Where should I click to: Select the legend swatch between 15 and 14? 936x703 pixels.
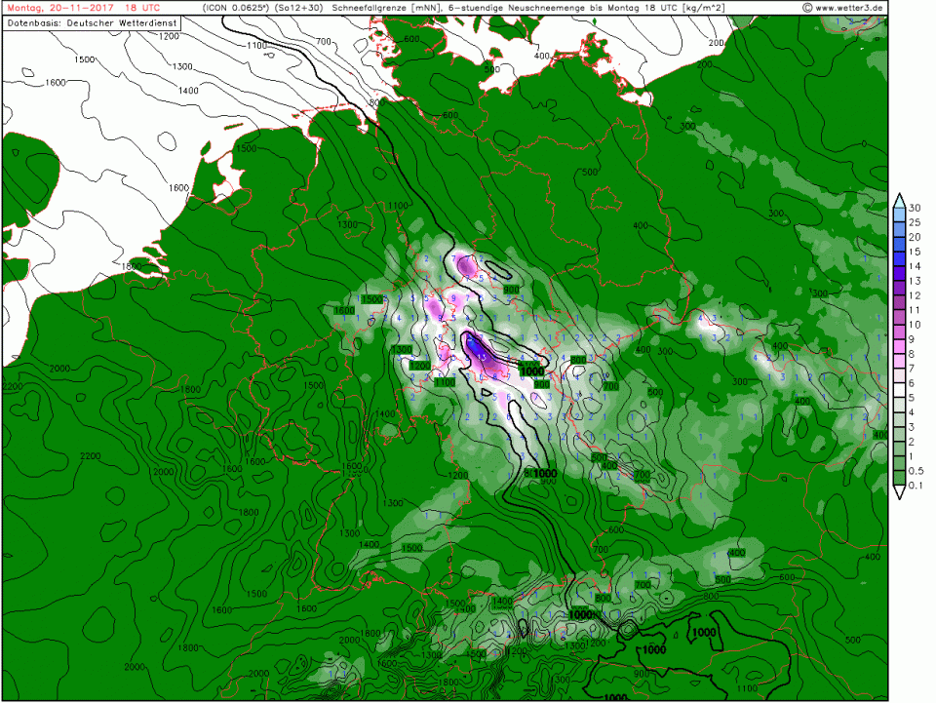[x=898, y=258]
